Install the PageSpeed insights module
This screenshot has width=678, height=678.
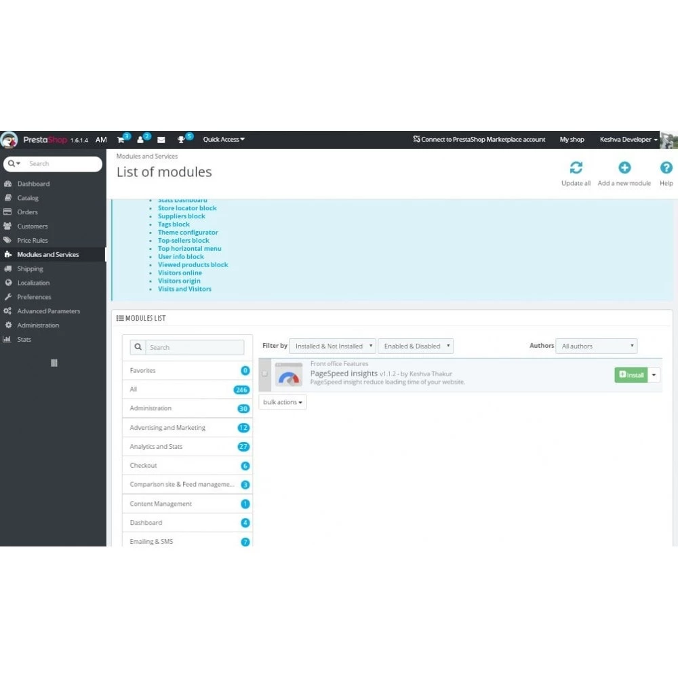[631, 375]
